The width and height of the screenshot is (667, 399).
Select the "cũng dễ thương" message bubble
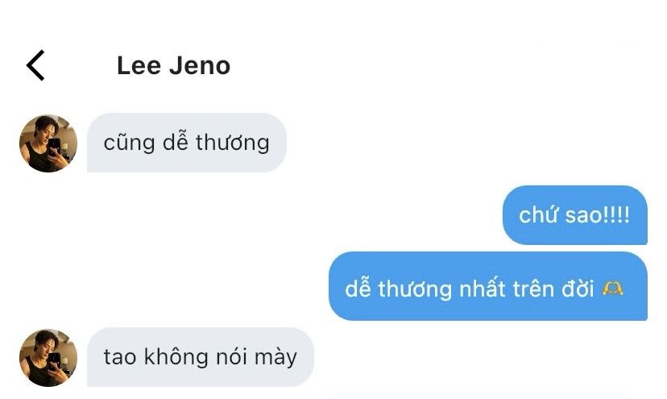tap(187, 143)
